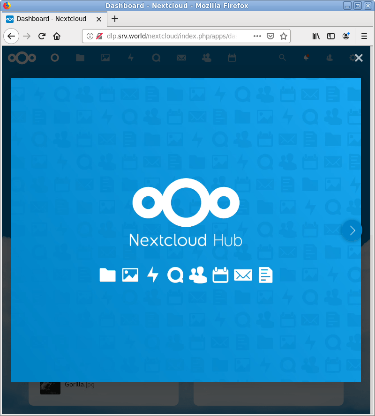
Task: Advance the welcome slideshow with the arrow
Action: coord(352,230)
